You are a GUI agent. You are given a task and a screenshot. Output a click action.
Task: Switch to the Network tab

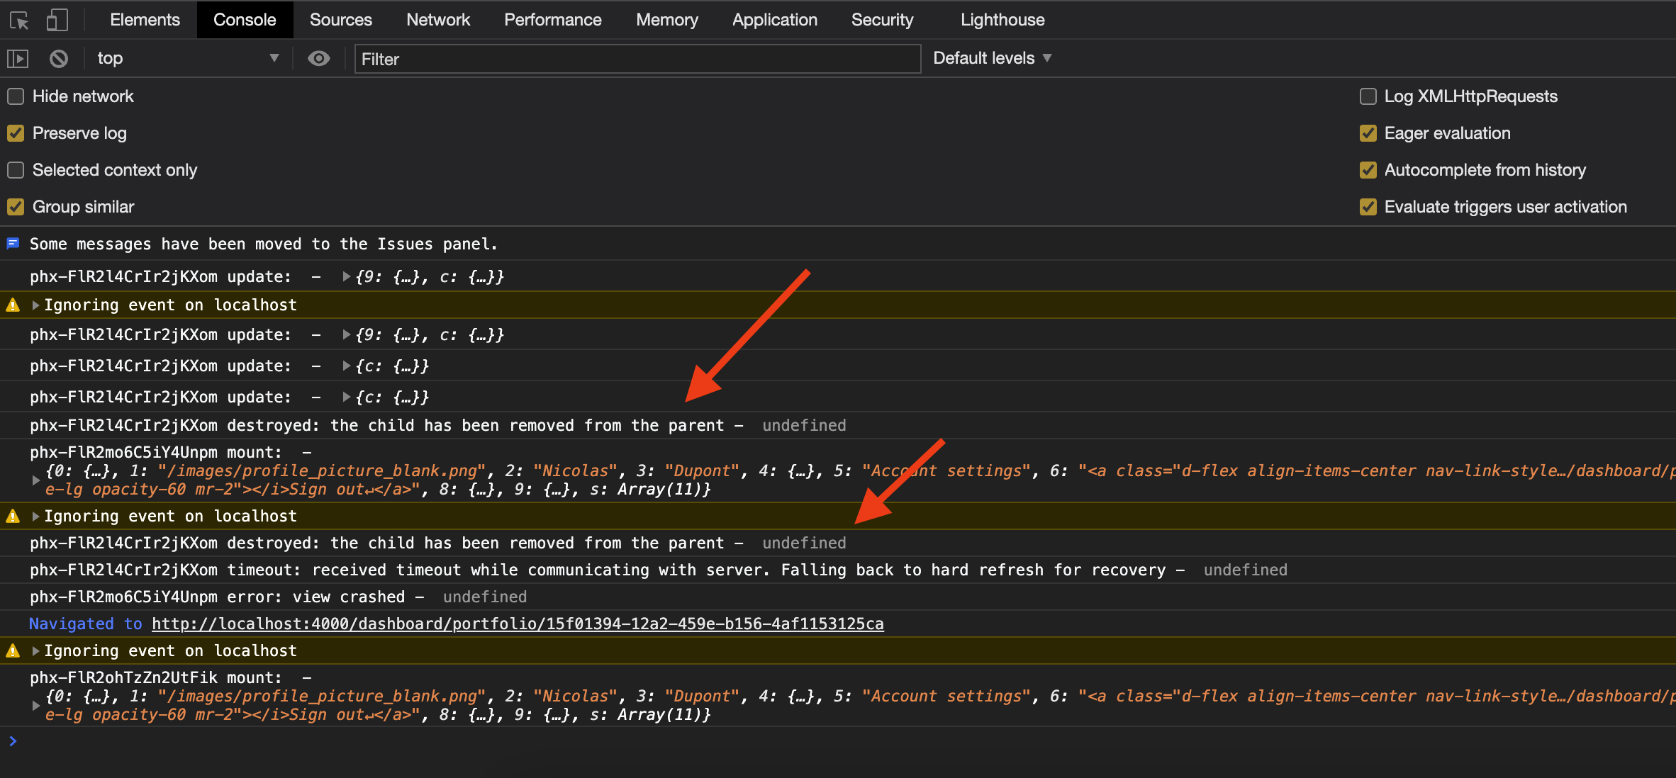[437, 20]
